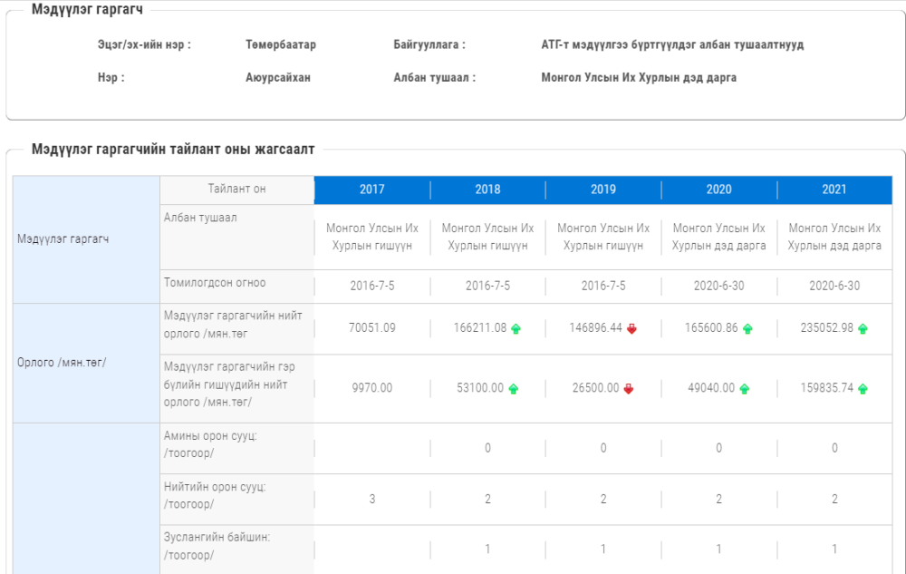Click red down arrow beside 146896.44
The width and height of the screenshot is (906, 574).
(631, 329)
